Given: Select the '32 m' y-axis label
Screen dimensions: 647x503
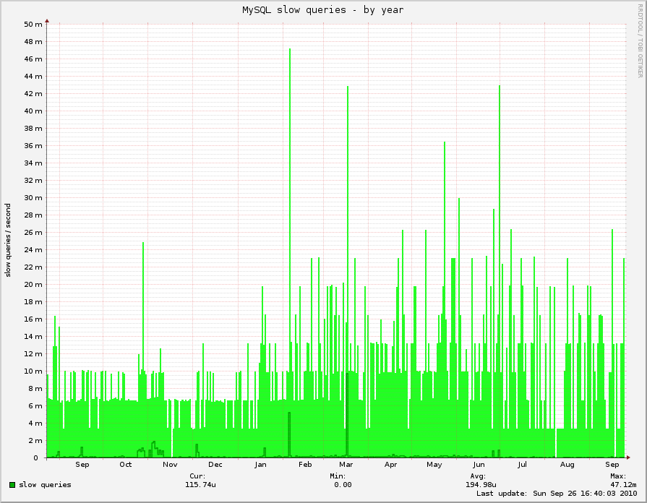Looking at the screenshot, I should 33,181.
